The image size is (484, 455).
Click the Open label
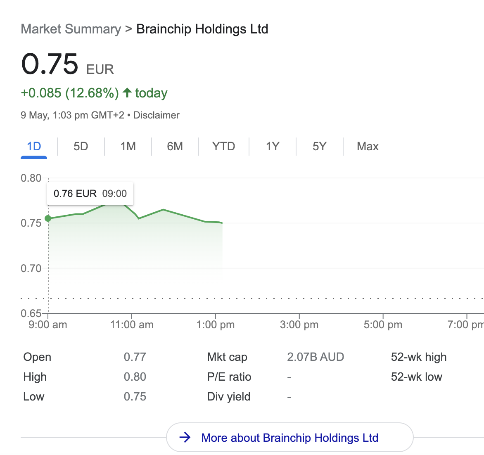click(x=37, y=357)
